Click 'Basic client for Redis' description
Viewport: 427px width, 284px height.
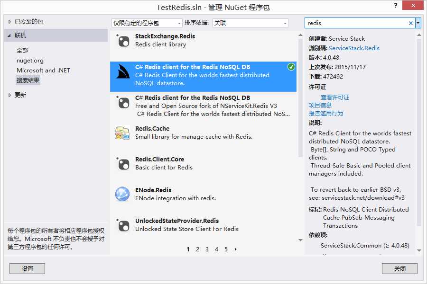coord(164,167)
